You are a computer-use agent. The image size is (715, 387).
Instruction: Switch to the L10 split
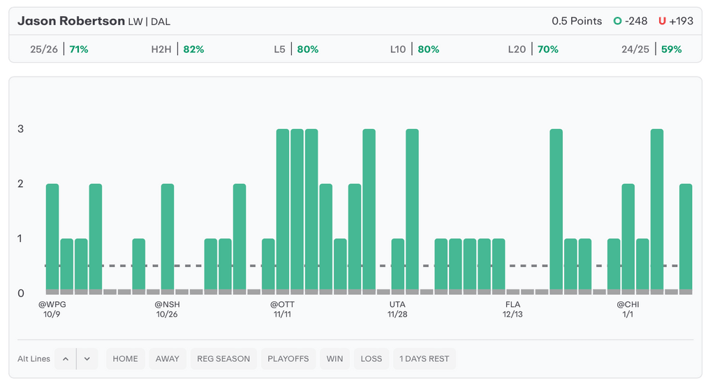(414, 50)
